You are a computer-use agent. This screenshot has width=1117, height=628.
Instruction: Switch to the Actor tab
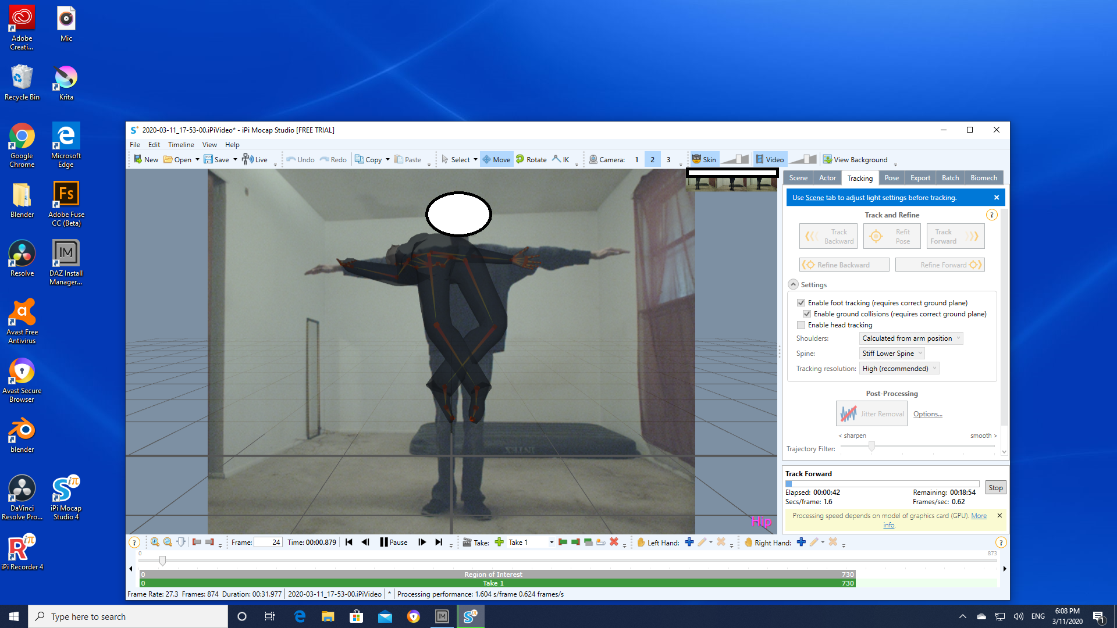click(x=827, y=177)
